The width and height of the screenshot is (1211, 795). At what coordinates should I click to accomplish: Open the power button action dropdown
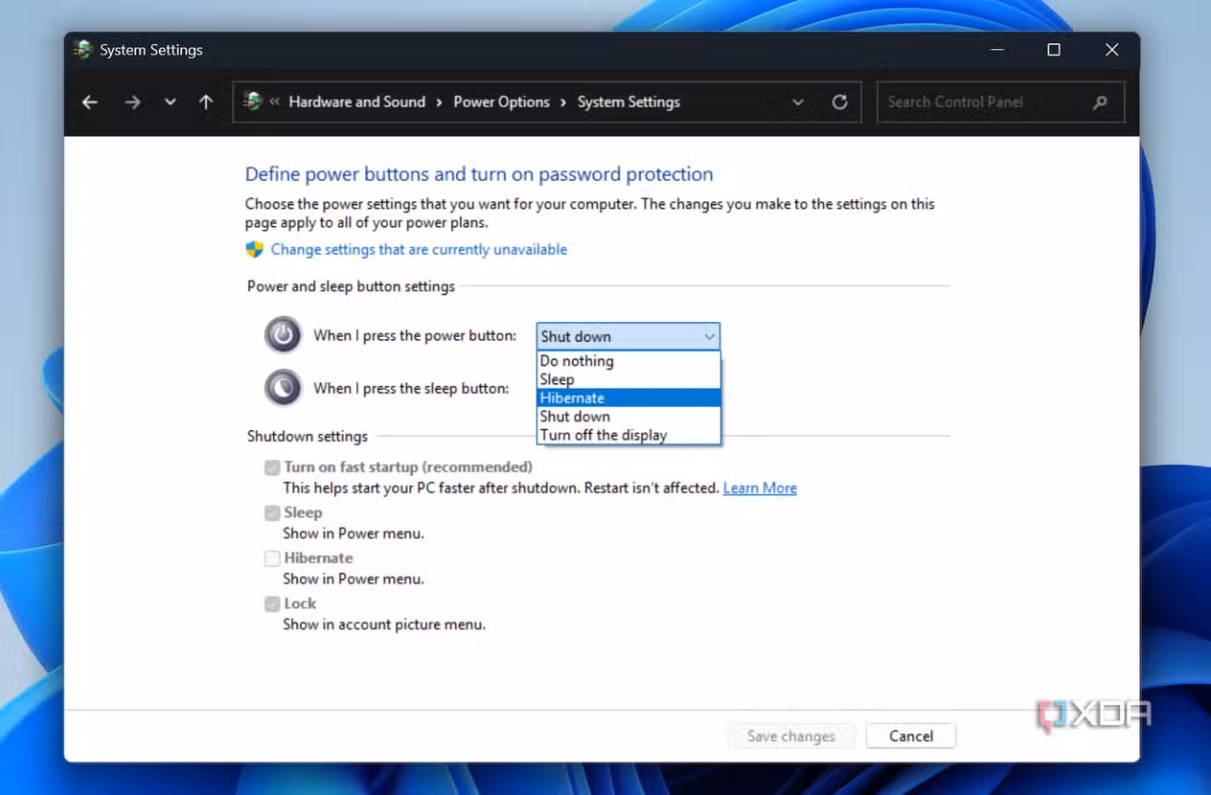click(628, 336)
